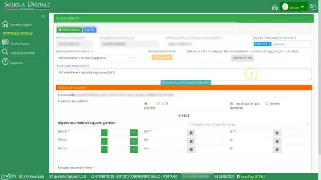Click the Inoltra istanza button
The width and height of the screenshot is (321, 180).
click(x=69, y=30)
